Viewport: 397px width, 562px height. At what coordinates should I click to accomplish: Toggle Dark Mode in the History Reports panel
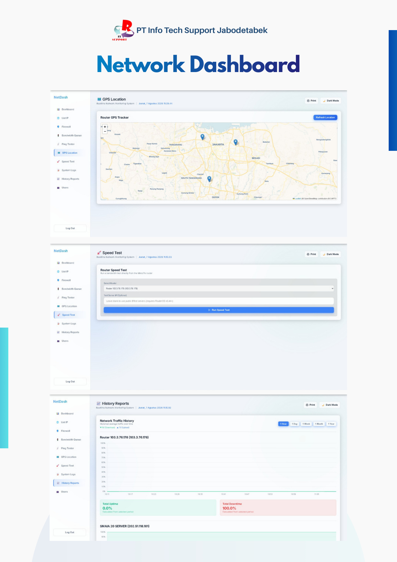tap(330, 405)
